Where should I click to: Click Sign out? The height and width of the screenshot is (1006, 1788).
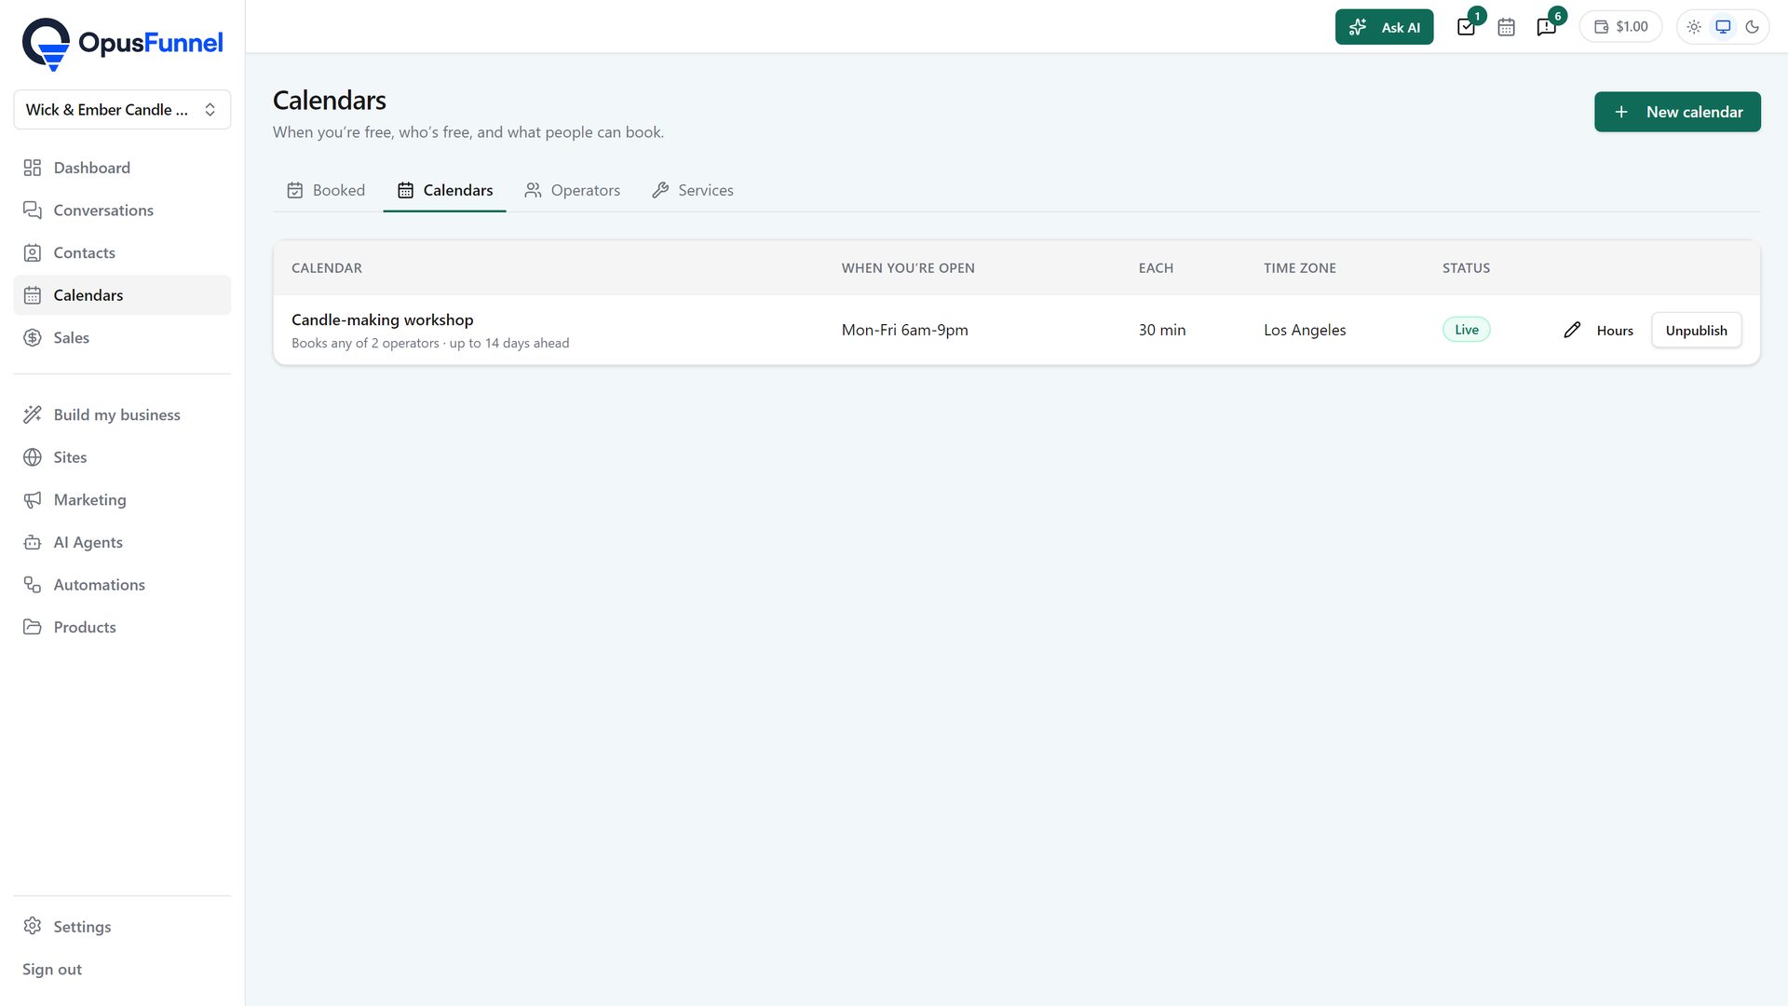click(52, 970)
